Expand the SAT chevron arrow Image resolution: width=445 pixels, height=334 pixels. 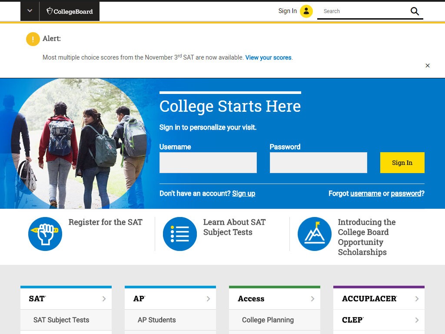pyautogui.click(x=104, y=299)
